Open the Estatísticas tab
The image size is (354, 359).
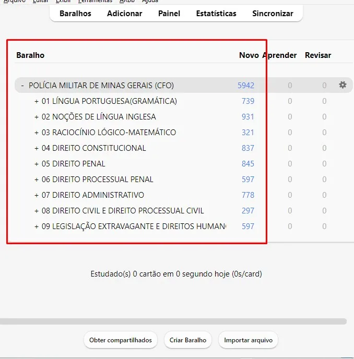pos(216,14)
